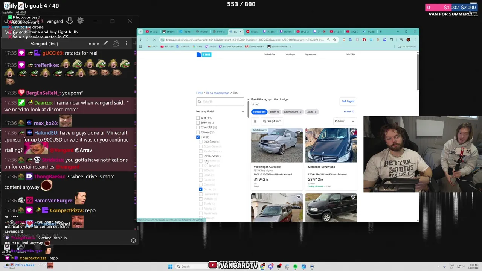Tick the Chevrolet brand checkbox
The height and width of the screenshot is (271, 482).
coord(198,127)
